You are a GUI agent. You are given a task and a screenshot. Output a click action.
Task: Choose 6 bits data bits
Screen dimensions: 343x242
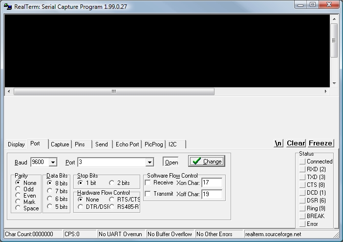pyautogui.click(x=57, y=199)
